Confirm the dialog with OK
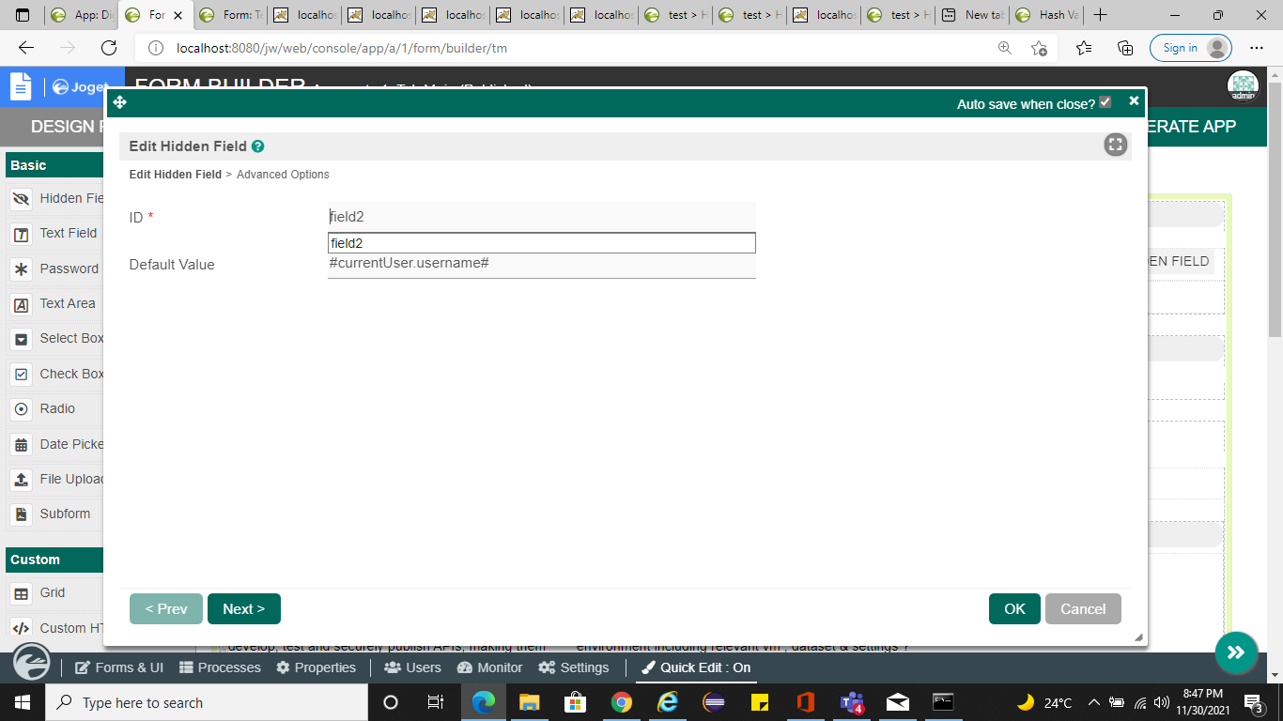The height and width of the screenshot is (721, 1283). [1014, 609]
